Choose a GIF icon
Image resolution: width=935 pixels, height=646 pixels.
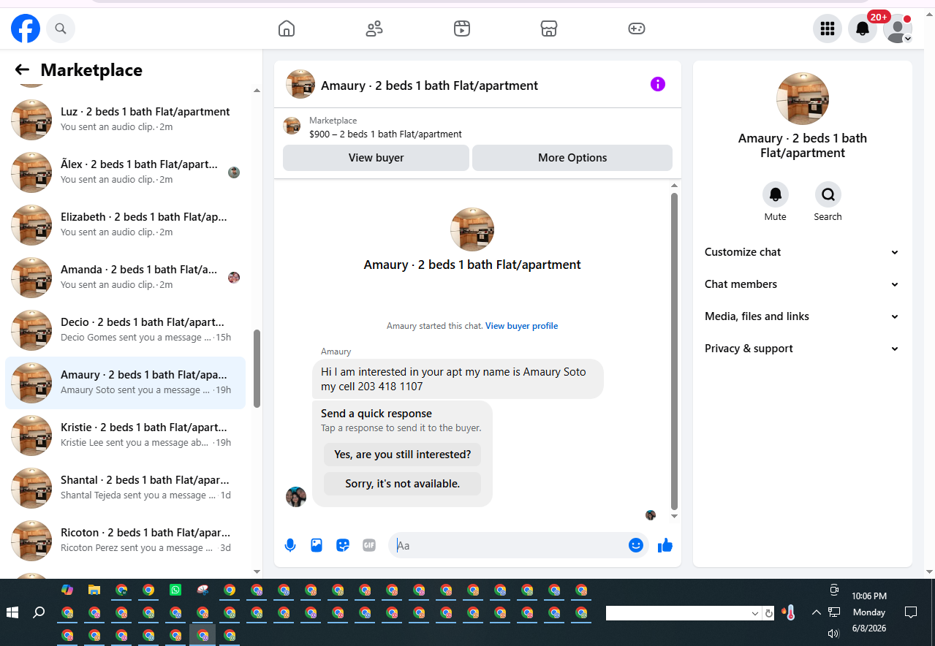point(369,545)
